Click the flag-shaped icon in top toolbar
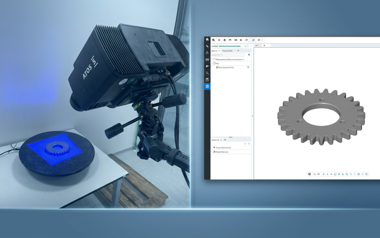 (230, 40)
